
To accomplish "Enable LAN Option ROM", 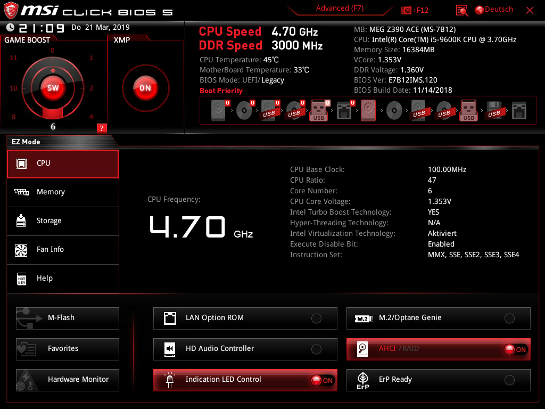I will tap(245, 318).
